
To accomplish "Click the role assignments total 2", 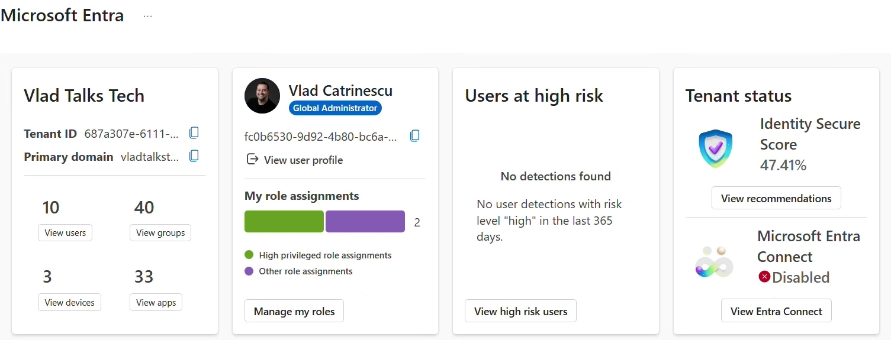I will (417, 222).
